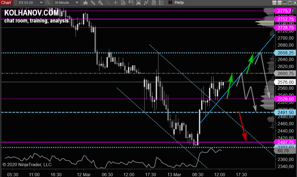Click the second grey window link button
Image resolution: width=297 pixels, height=177 pixels.
pos(280,3)
